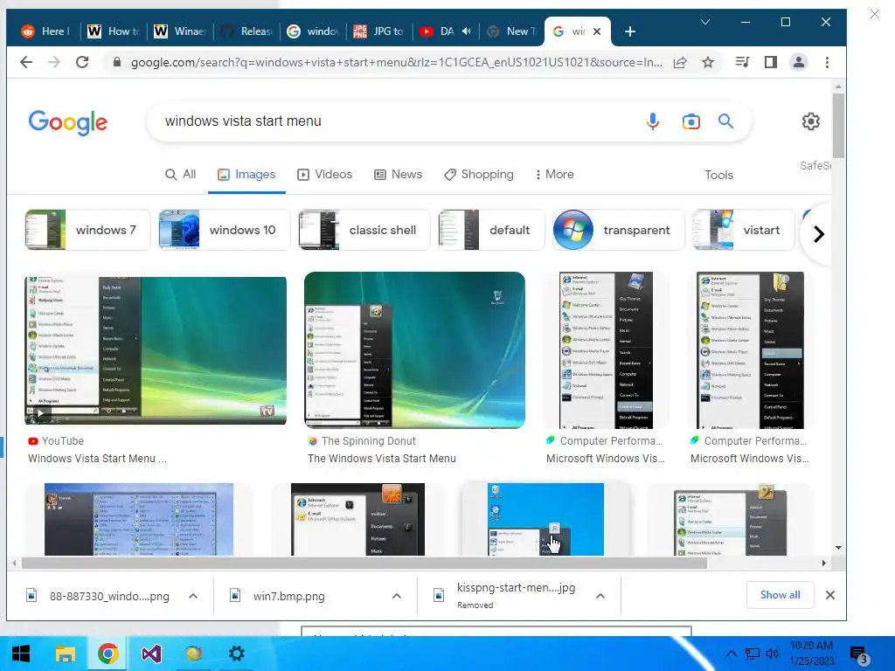895x671 pixels.
Task: Start voice search with microphone
Action: [x=653, y=121]
